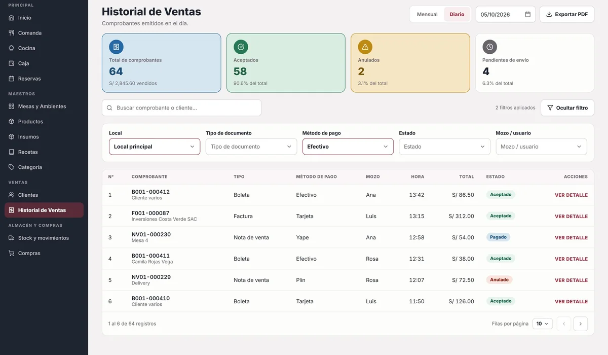Screen dimensions: 608x355
Task: Click the Caja wallet icon
Action: click(x=12, y=63)
